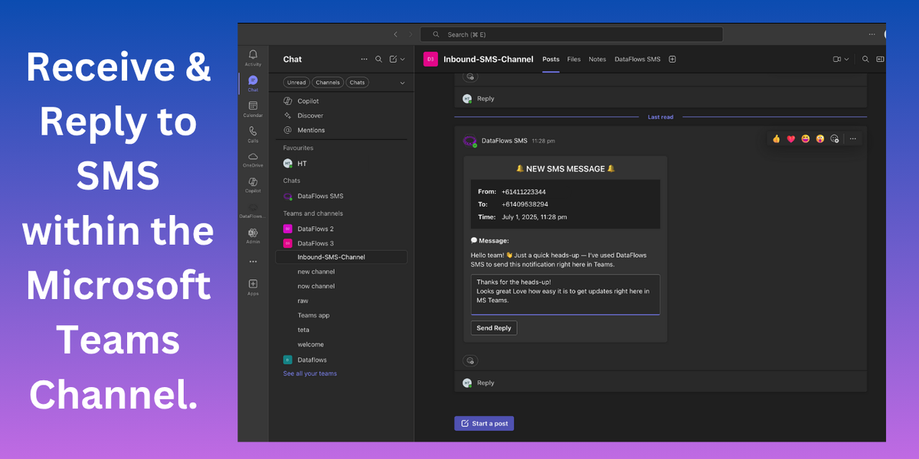The image size is (919, 459).
Task: Click the search box at top
Action: [x=572, y=34]
